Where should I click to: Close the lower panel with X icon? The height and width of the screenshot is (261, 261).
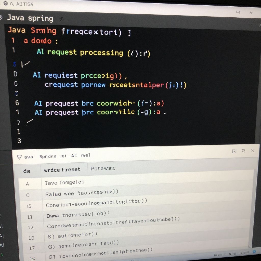[x=253, y=151]
